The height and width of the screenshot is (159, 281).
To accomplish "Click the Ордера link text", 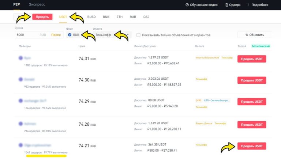I will 235,5.
